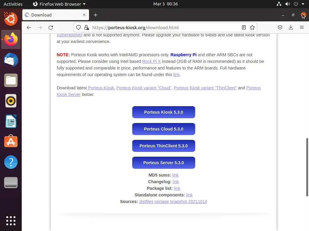Restore the Firefox window size
This screenshot has width=309, height=231.
(x=293, y=15)
